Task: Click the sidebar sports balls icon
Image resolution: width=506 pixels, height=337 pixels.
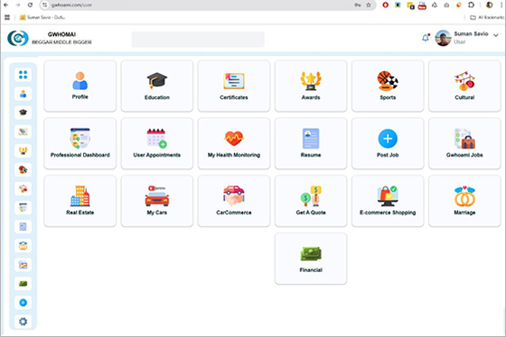Action: click(23, 169)
